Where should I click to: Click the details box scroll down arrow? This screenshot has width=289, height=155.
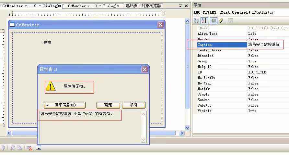coord(144,140)
